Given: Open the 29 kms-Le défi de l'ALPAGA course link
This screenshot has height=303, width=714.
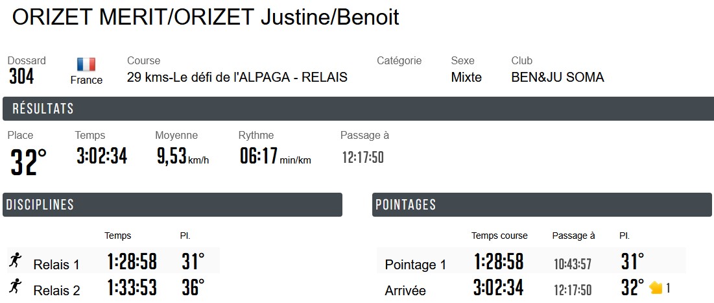Looking at the screenshot, I should [x=237, y=78].
